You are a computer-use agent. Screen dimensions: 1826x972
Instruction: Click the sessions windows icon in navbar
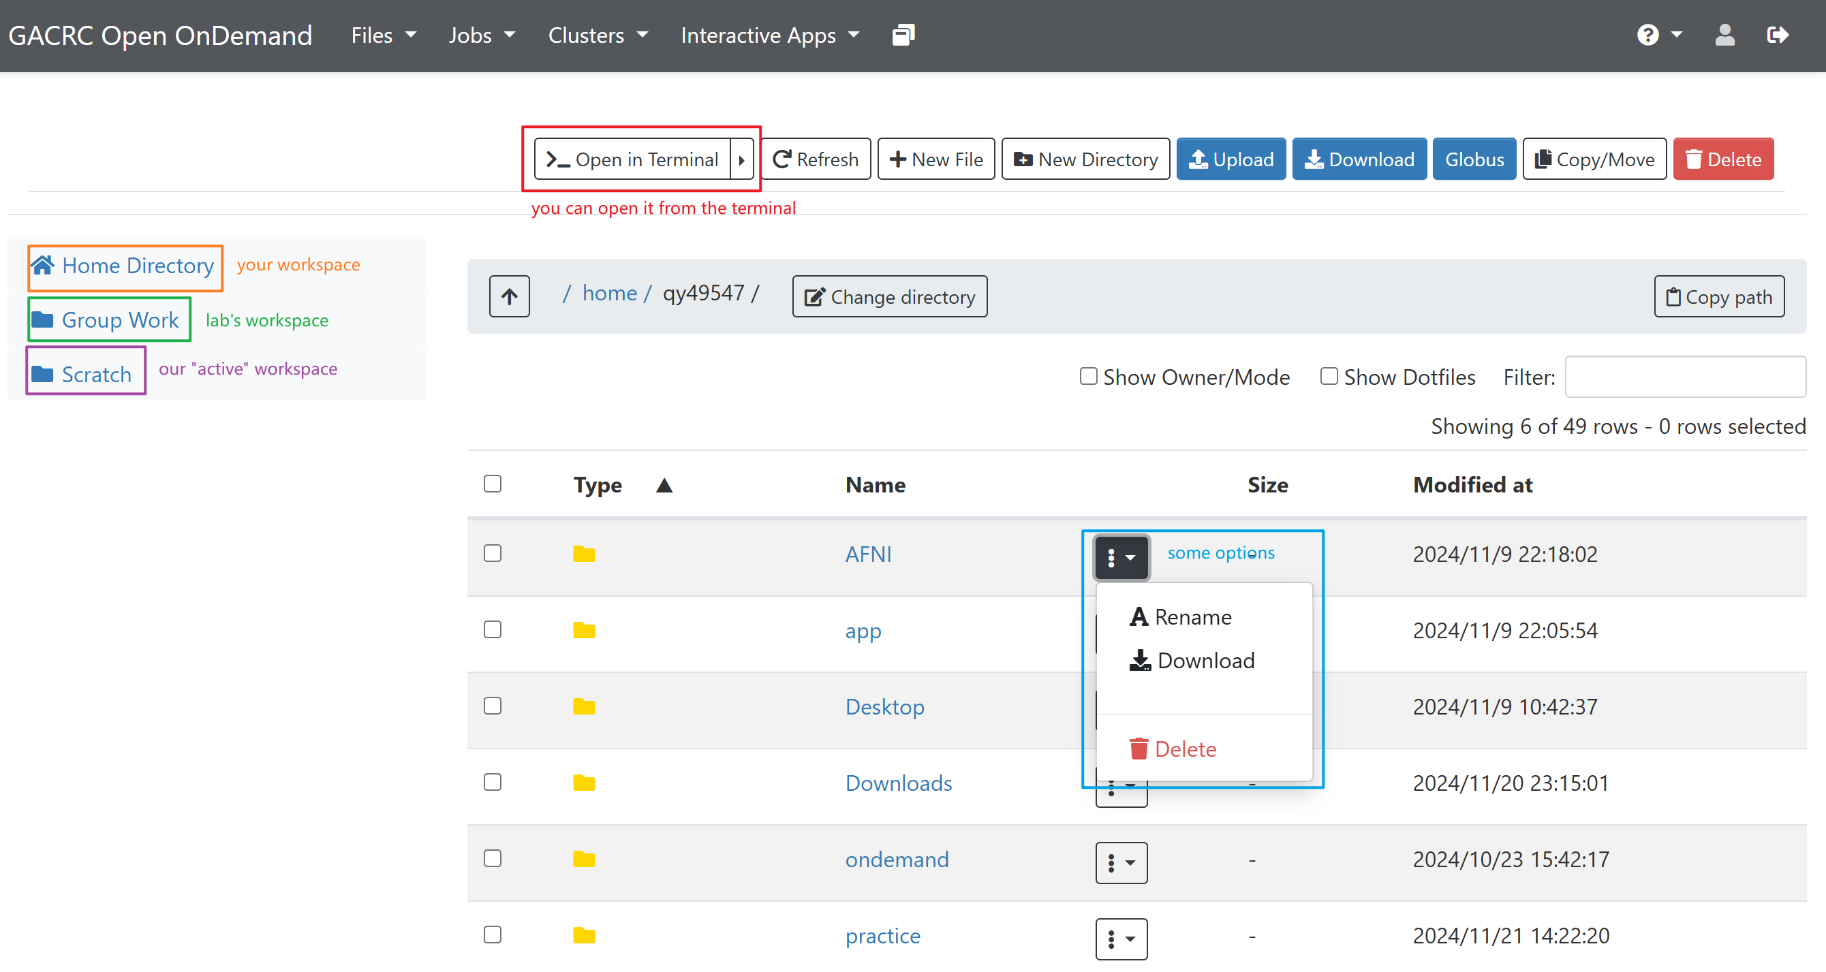click(903, 35)
